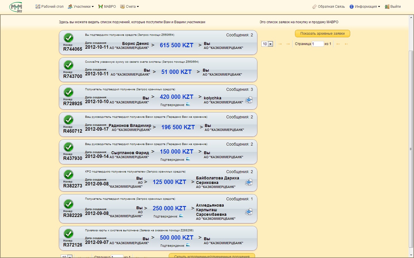Click the MMM 2012 logo
The width and height of the screenshot is (414, 258).
[16, 7]
